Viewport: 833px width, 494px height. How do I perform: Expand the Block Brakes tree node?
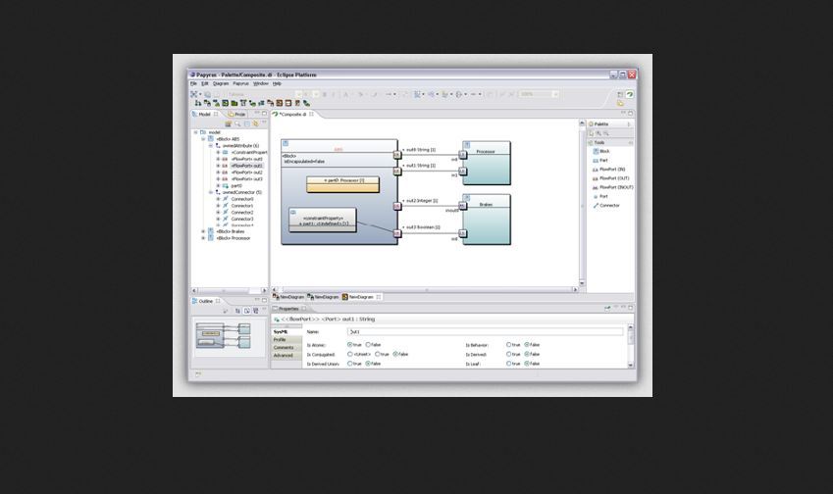[x=203, y=231]
